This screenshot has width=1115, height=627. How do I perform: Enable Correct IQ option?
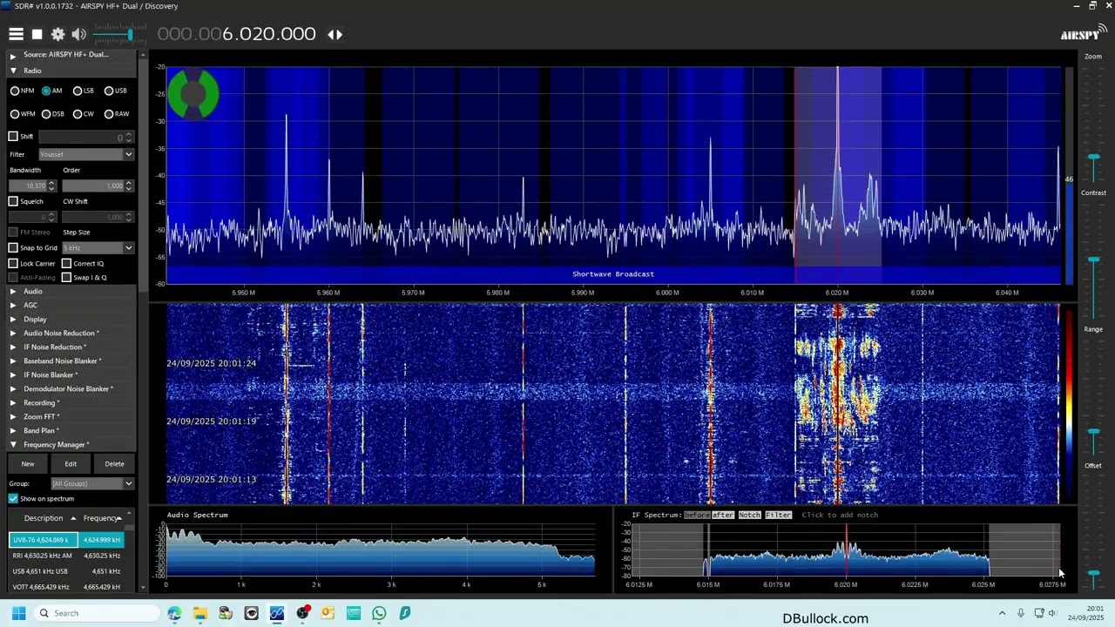click(x=66, y=263)
